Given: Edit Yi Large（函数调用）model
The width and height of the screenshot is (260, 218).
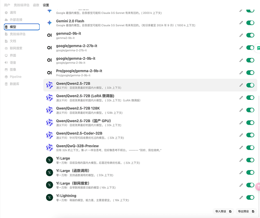Looking at the screenshot, I should 241,173.
